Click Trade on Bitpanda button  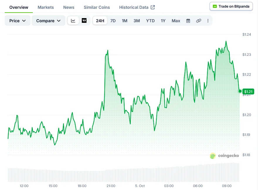(x=231, y=6)
